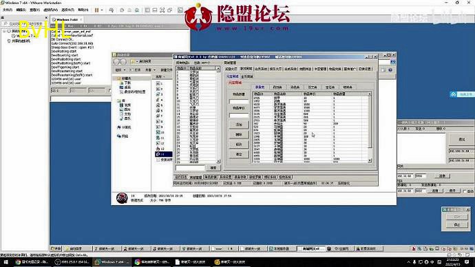Select the second item category tab above the table
Image resolution: width=475 pixels, height=267 pixels.
click(277, 87)
